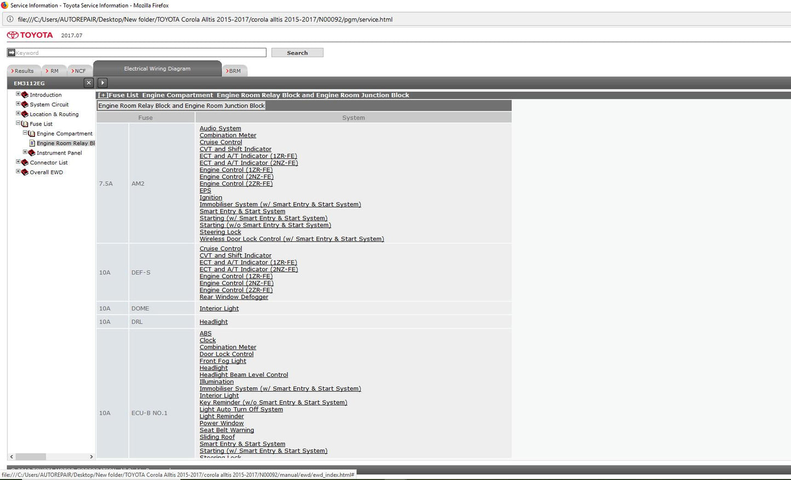Click the arrow icon inside the keyword box
This screenshot has width=791, height=480.
[11, 53]
